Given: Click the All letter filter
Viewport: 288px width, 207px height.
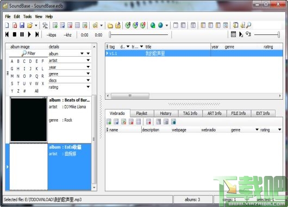Looking at the screenshot, I should click(x=36, y=91).
